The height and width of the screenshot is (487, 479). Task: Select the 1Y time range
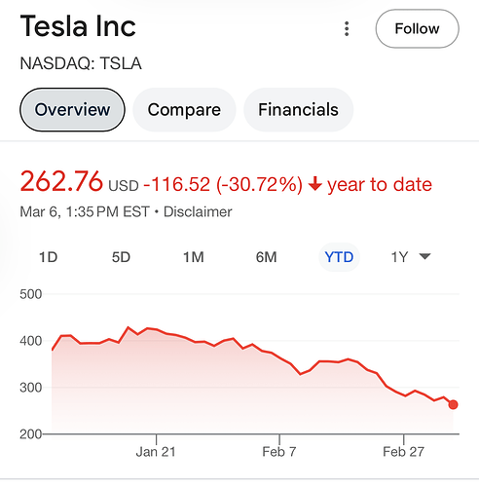pos(399,257)
